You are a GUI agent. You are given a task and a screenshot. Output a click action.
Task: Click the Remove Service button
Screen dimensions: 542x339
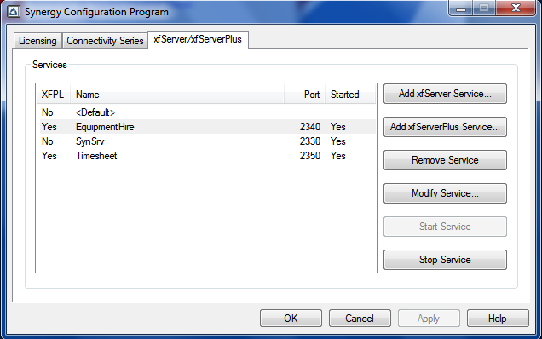point(445,160)
